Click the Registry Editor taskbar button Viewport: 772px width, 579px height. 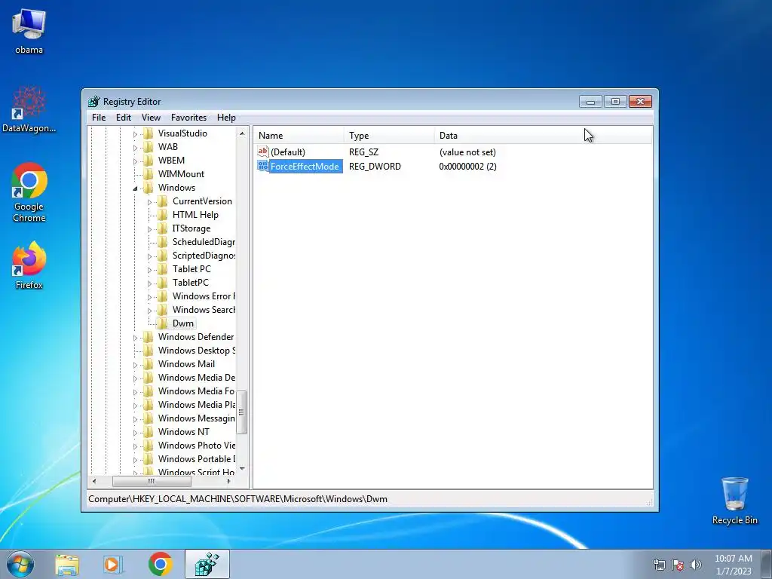(x=207, y=564)
